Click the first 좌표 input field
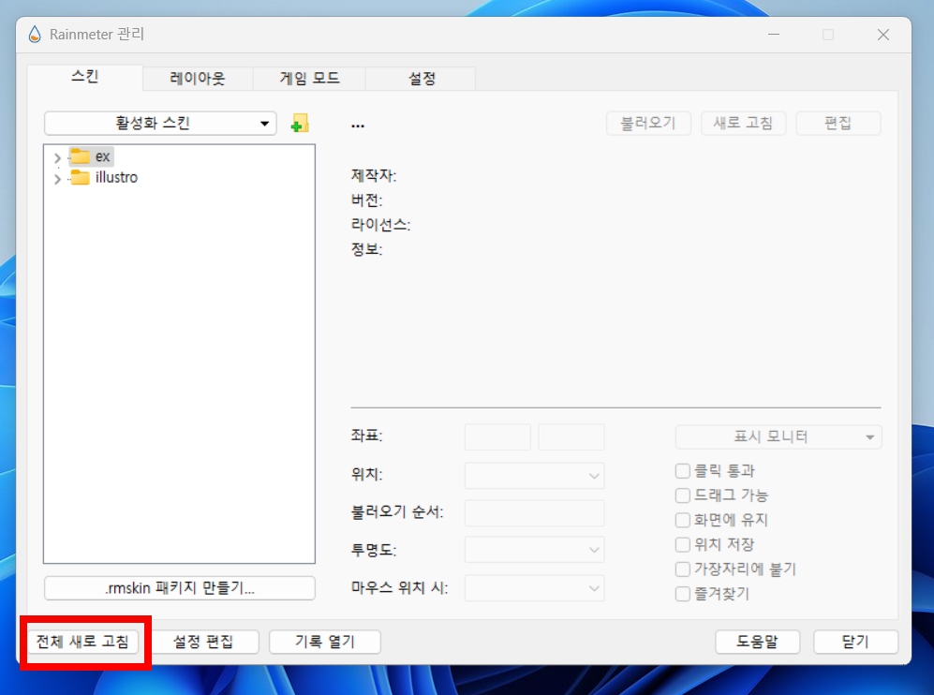Screen dimensions: 934x695 497,437
